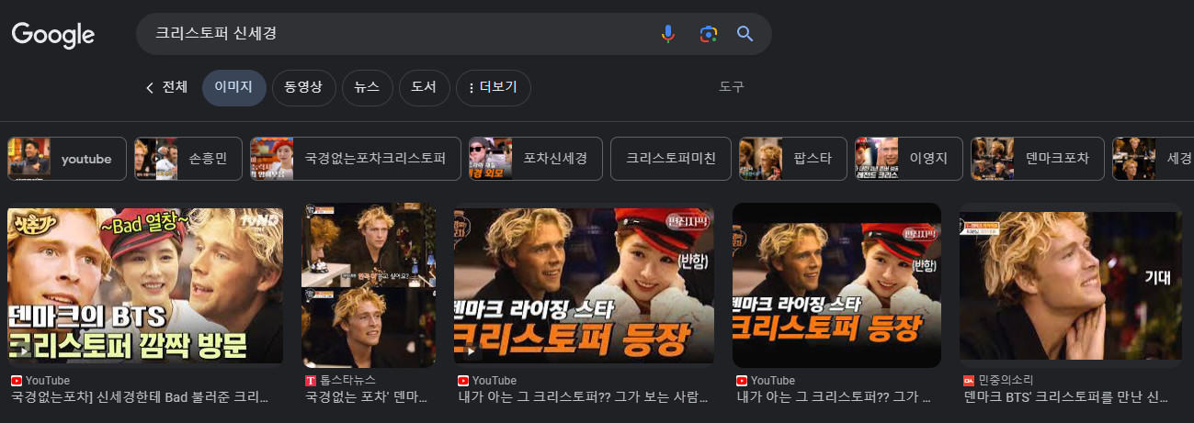This screenshot has height=423, width=1194.
Task: Click YouTube icon under first thumbnail
Action: 16,381
